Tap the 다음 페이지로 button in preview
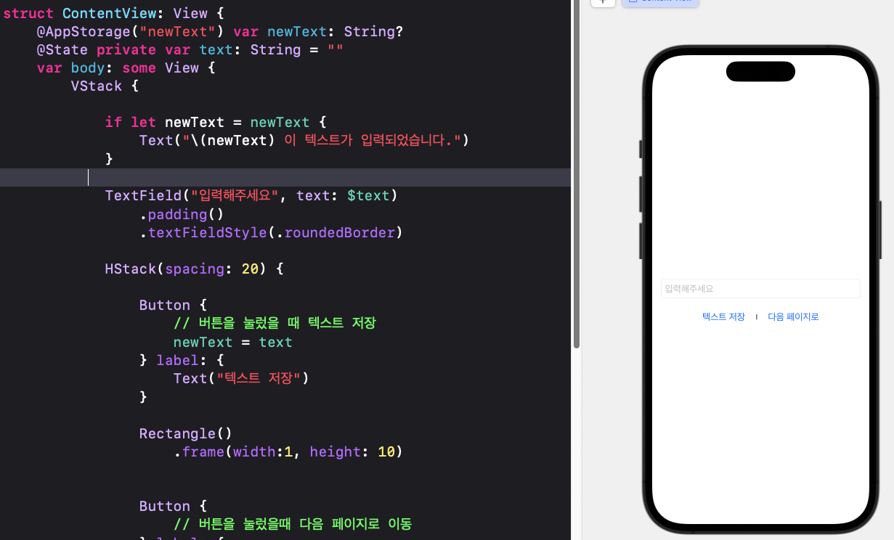This screenshot has height=540, width=894. 793,317
